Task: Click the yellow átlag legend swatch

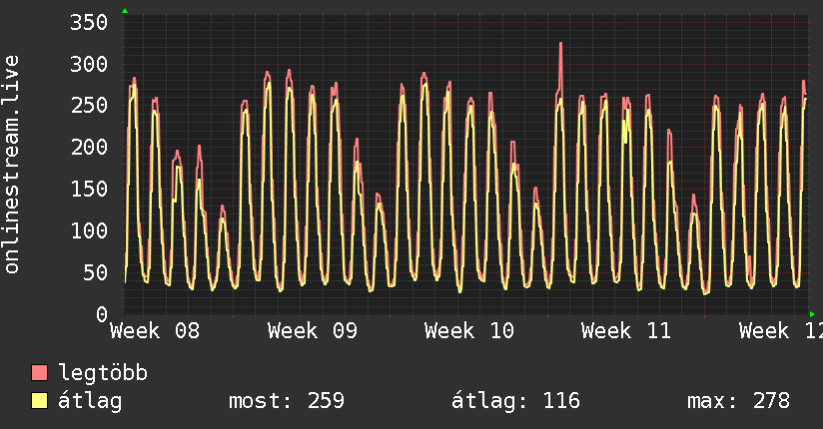Action: [x=39, y=401]
